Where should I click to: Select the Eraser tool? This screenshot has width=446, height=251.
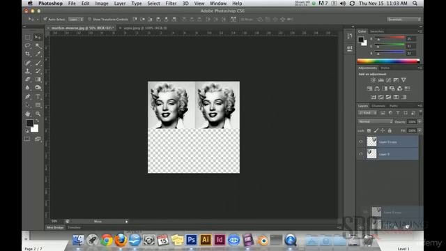(x=28, y=79)
